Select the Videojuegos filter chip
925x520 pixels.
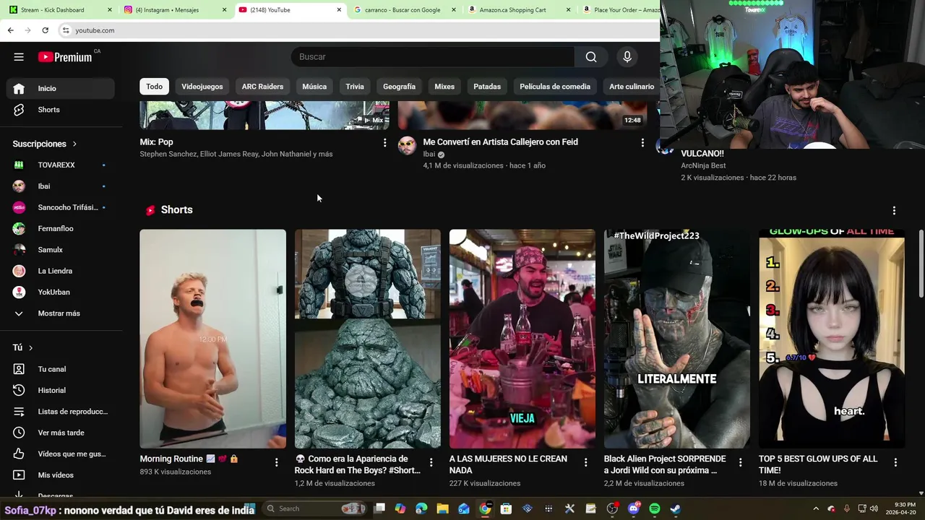(202, 87)
